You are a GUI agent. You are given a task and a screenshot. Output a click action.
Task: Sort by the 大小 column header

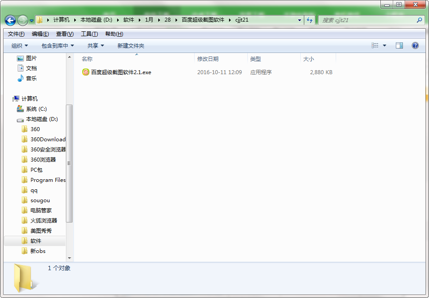coord(318,59)
